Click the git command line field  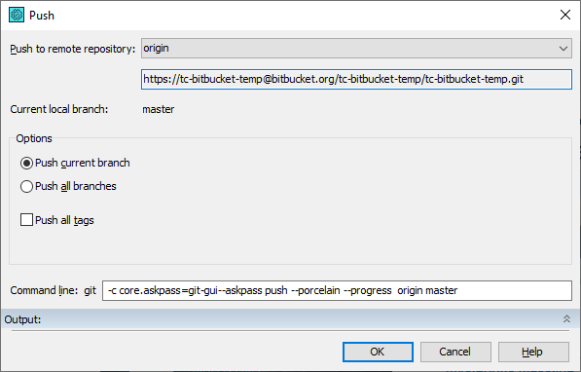click(337, 290)
